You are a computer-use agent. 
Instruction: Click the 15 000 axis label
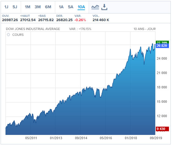(162, 102)
